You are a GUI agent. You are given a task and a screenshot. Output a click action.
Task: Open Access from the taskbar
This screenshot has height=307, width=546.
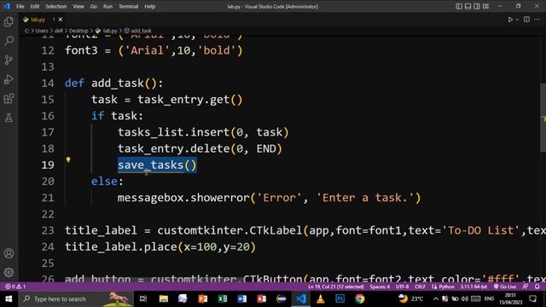pyautogui.click(x=262, y=298)
